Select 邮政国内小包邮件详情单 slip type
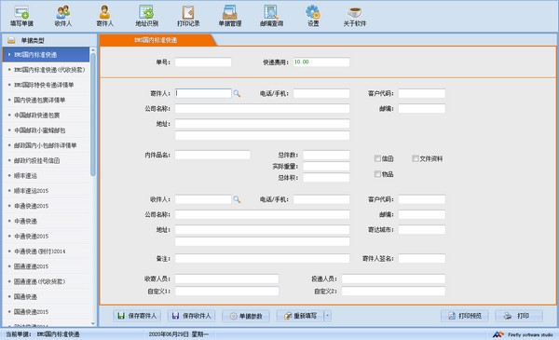The image size is (559, 340). 46,145
